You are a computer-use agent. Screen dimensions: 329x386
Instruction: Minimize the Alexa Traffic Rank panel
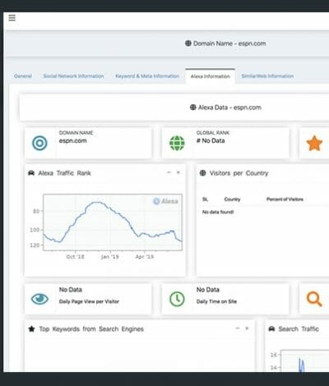coord(169,172)
